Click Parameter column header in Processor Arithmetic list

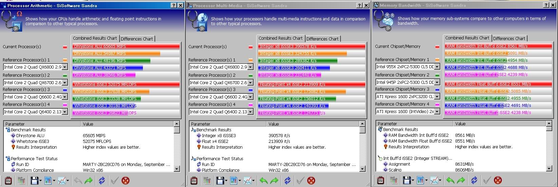(x=42, y=124)
